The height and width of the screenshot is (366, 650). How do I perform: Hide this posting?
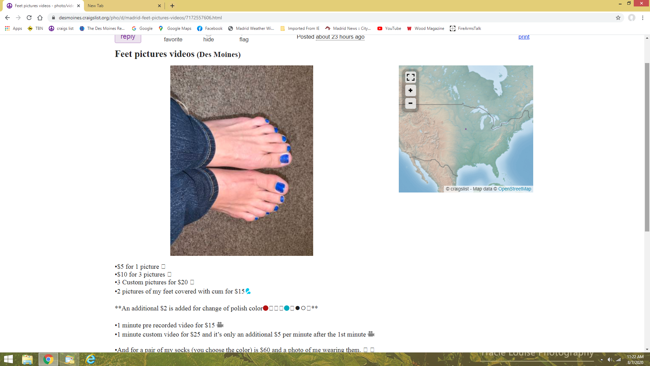point(209,39)
